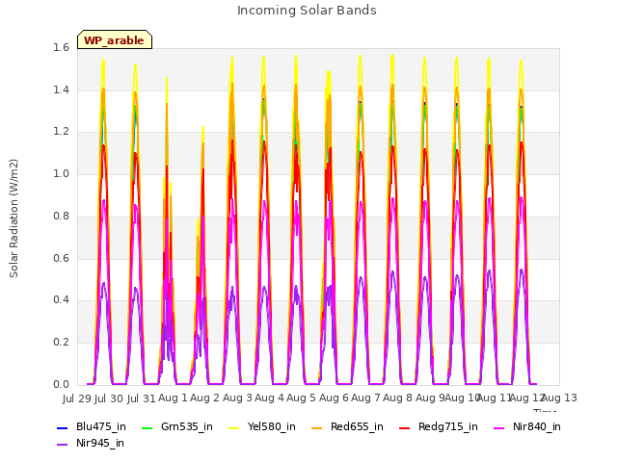Select the Nir945_in legend entry

pyautogui.click(x=91, y=443)
